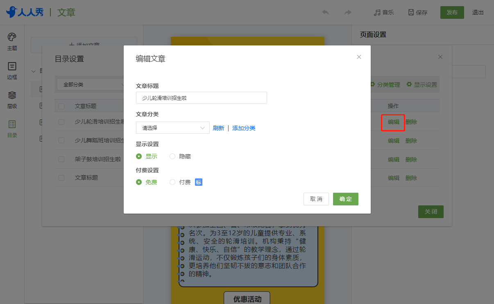This screenshot has width=494, height=304.
Task: Open 分类管理 category management
Action: (385, 85)
